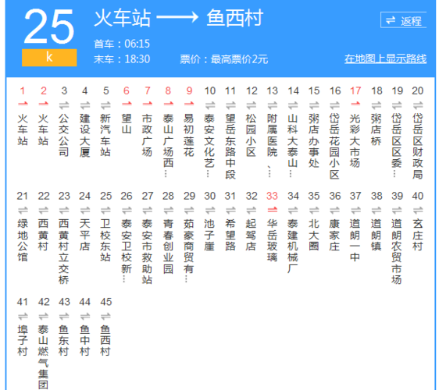
Task: Click red transfer icon above 华岳玻璃 stop
Action: coord(272,209)
